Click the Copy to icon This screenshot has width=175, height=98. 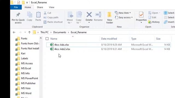(x=79, y=14)
